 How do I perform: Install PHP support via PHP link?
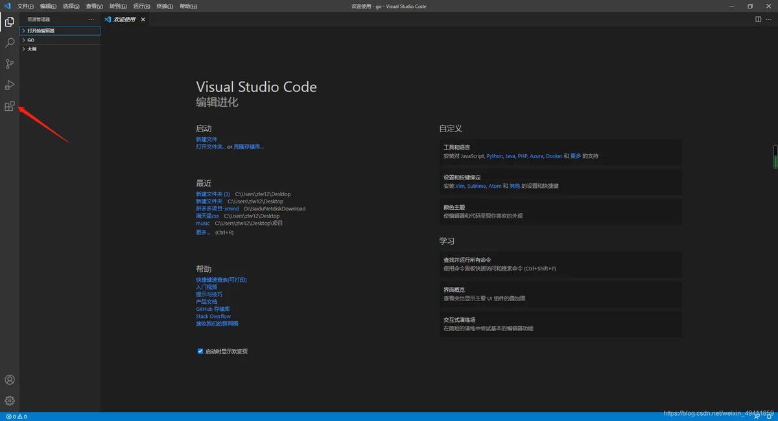click(523, 156)
